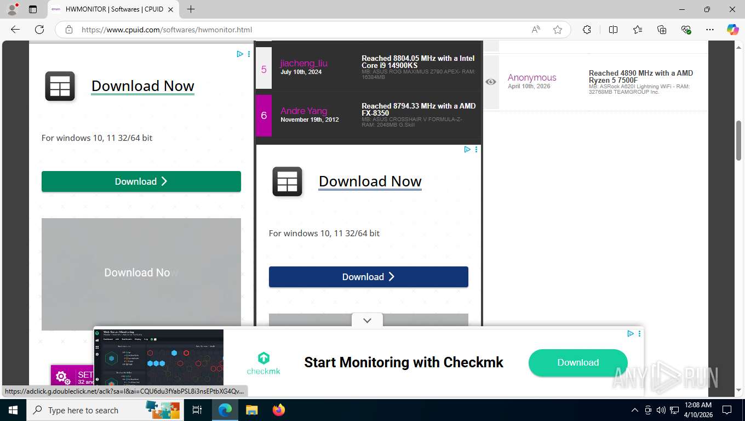Go back to the previous page

[15, 30]
